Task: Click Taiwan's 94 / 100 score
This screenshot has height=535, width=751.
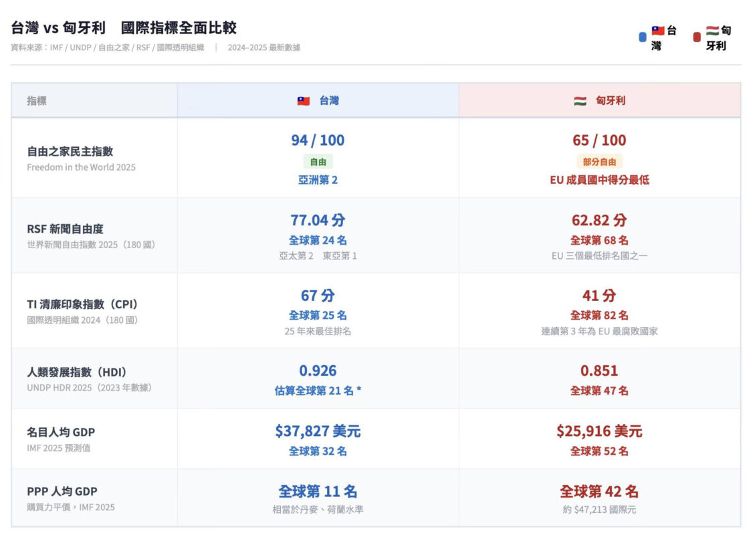Action: pyautogui.click(x=318, y=140)
